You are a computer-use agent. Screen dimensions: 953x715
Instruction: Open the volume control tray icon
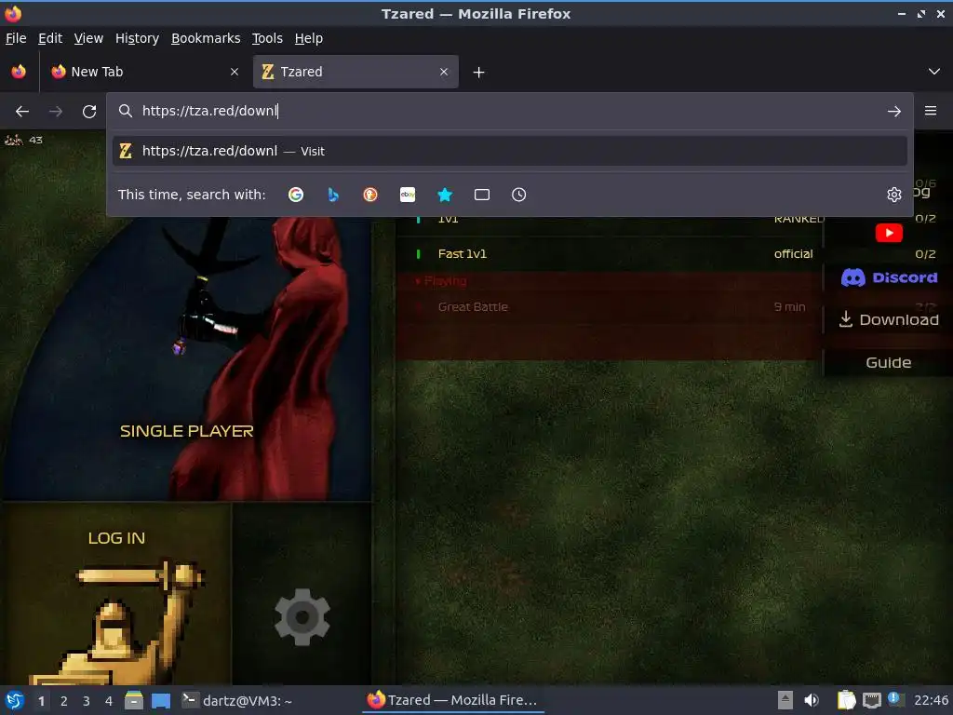point(812,700)
